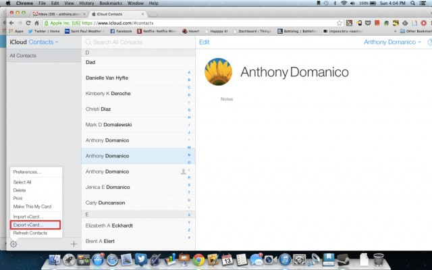Open Calendar from the Dock

coord(227,260)
